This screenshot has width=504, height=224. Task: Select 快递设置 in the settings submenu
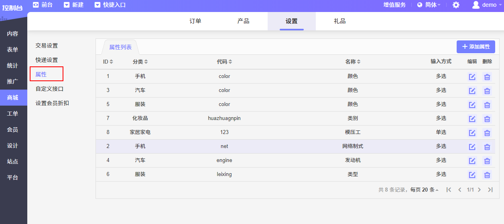(47, 60)
